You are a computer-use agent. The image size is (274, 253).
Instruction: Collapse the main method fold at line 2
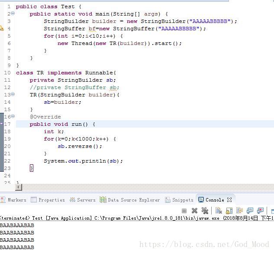[x=13, y=13]
